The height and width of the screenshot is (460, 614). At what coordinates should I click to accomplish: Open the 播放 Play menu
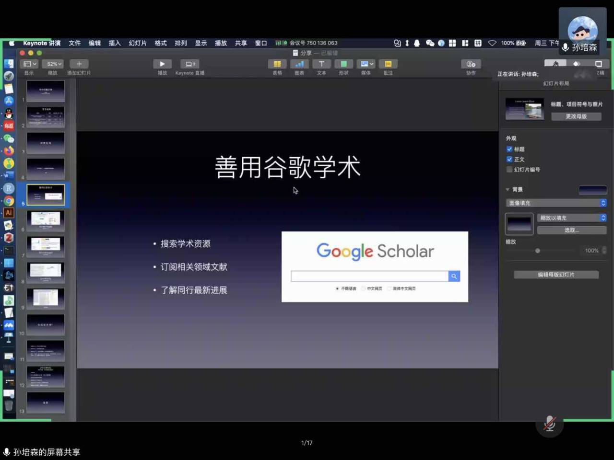221,43
